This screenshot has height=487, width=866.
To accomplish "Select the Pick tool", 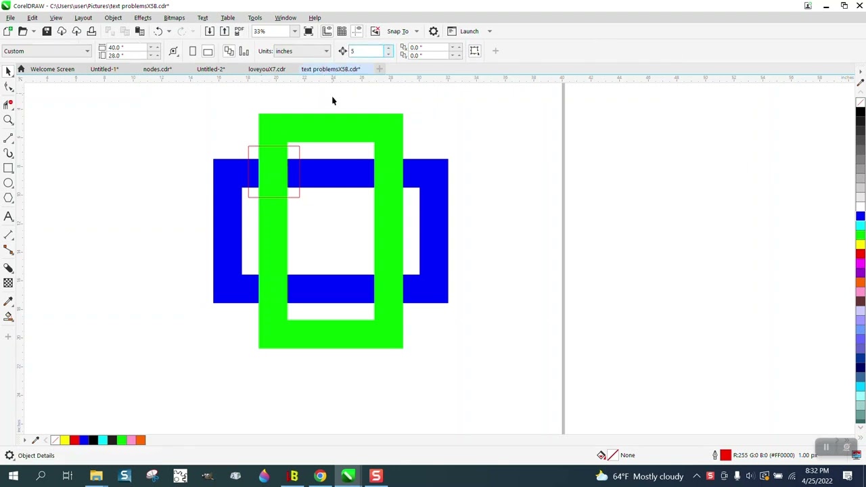I will pos(8,71).
